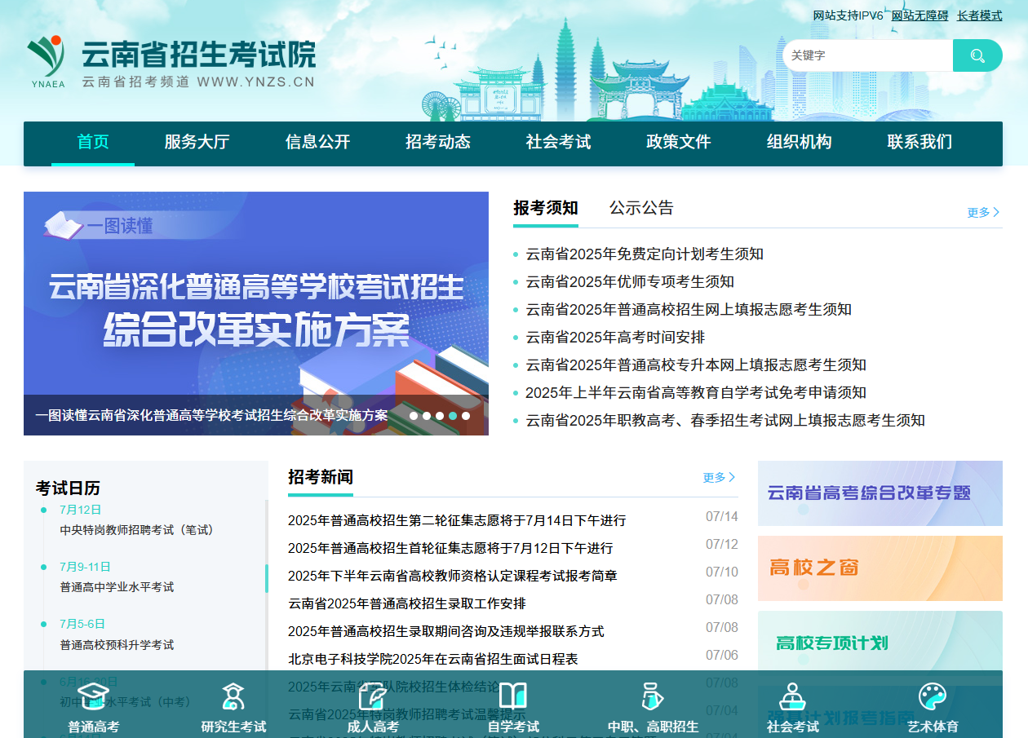
Task: Expand 更多 next to 公示公告
Action: pos(983,212)
